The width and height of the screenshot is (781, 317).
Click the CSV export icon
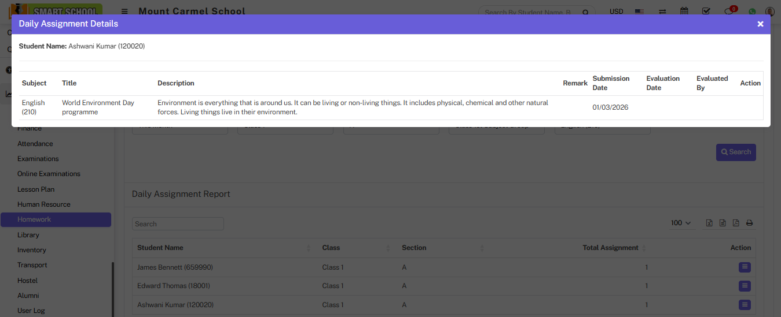(723, 223)
